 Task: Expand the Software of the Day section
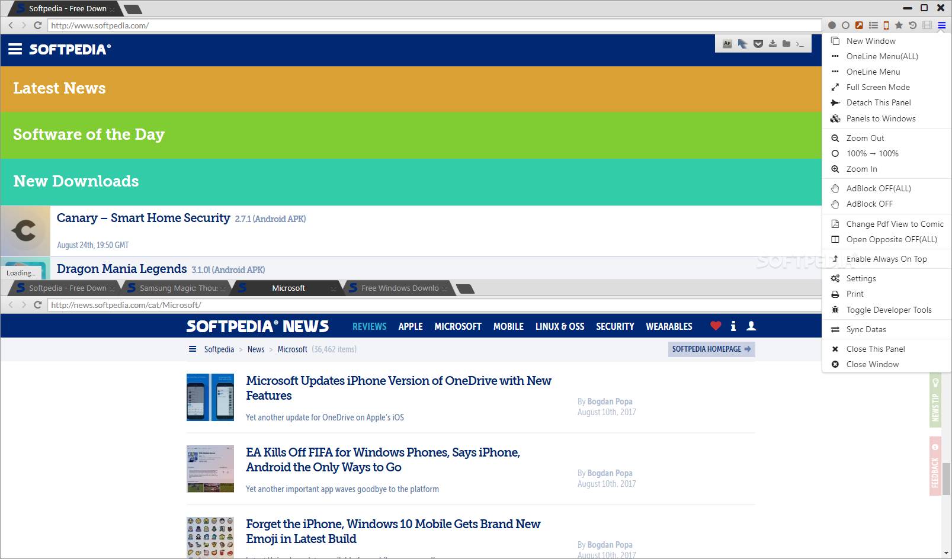point(411,135)
